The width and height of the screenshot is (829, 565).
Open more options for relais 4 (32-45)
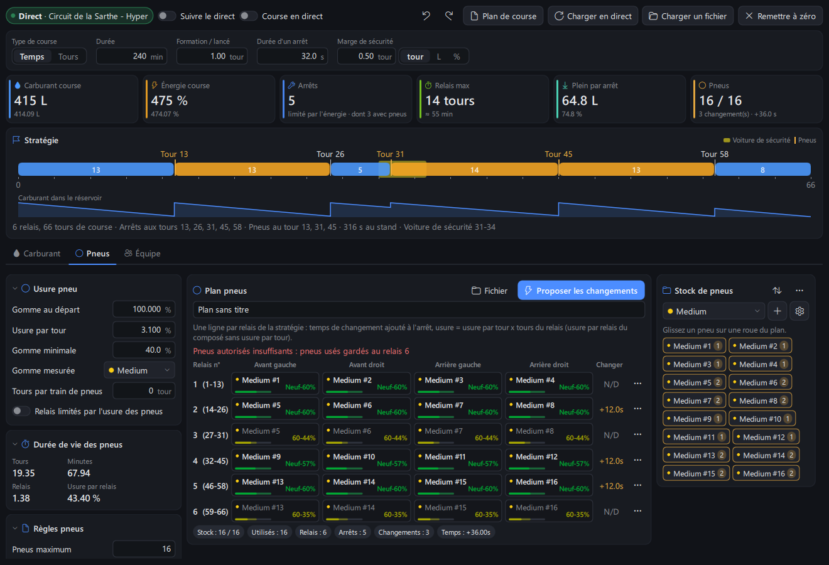[x=637, y=460]
